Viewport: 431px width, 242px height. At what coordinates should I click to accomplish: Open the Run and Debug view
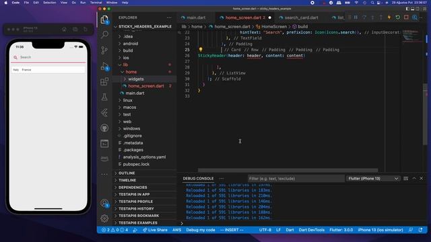point(104,66)
